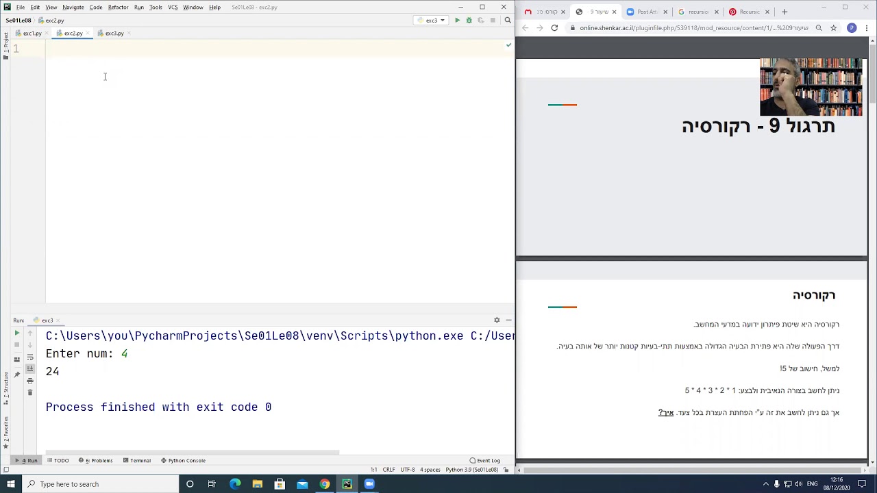Open Chrome zoom magnifier in address bar

pyautogui.click(x=819, y=28)
